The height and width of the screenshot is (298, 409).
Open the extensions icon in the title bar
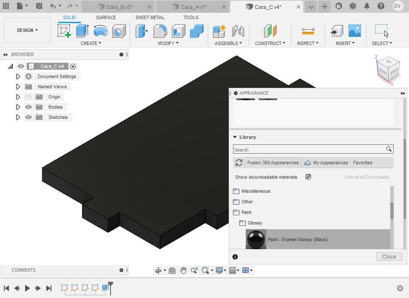(x=338, y=6)
